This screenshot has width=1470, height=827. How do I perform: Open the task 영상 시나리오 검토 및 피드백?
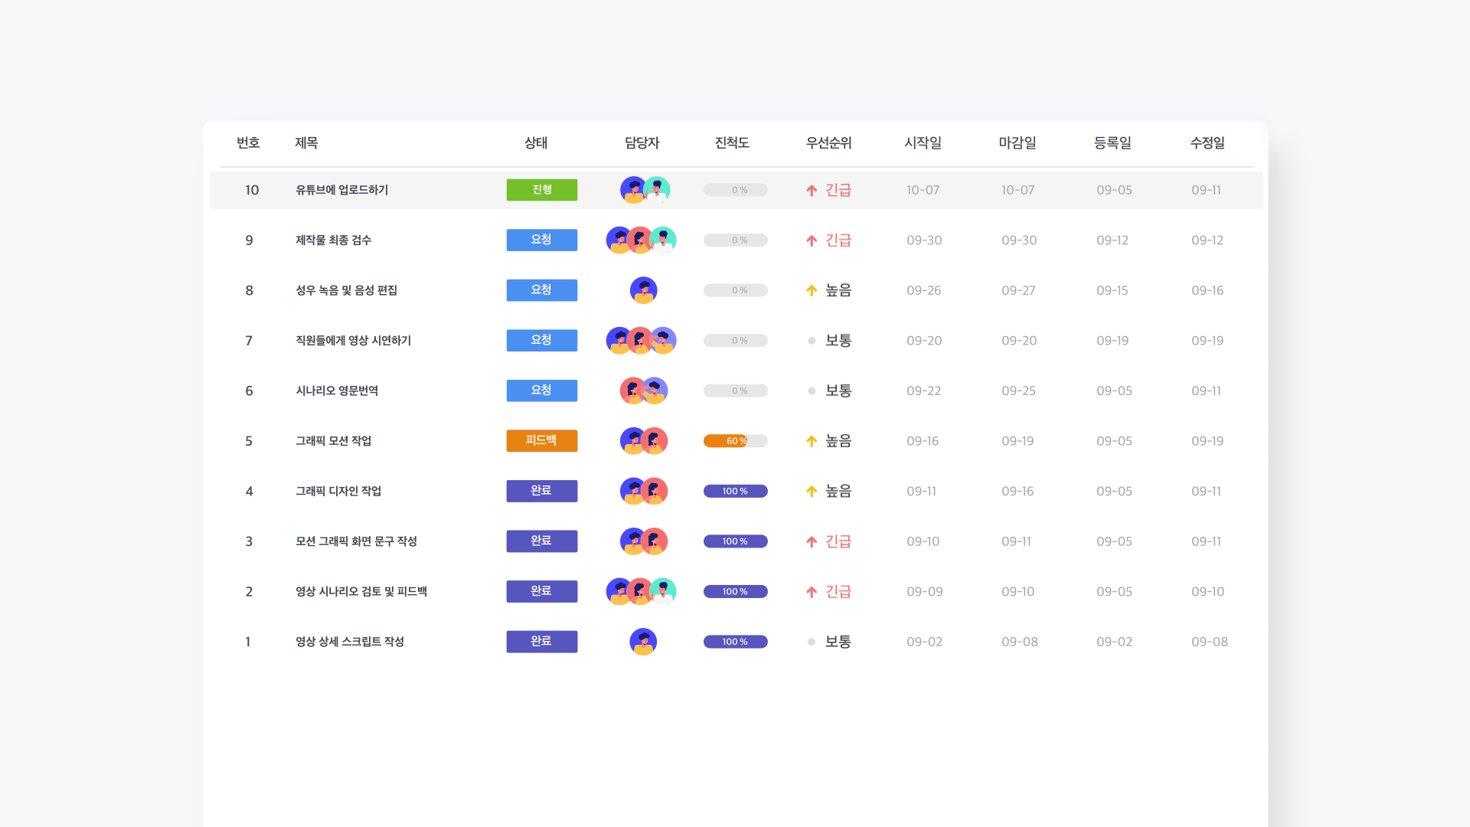tap(361, 591)
